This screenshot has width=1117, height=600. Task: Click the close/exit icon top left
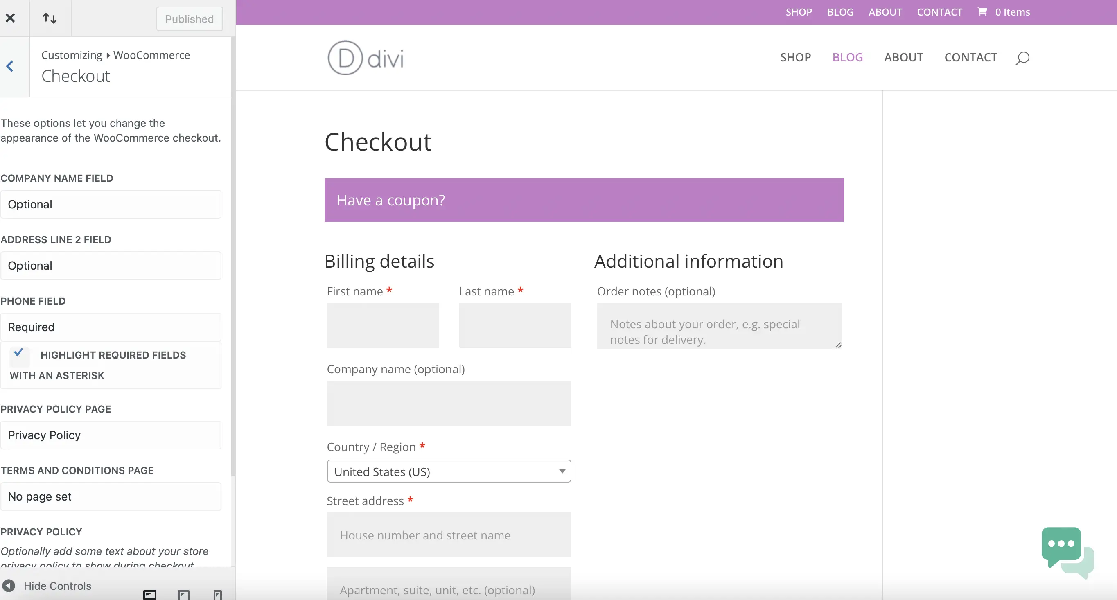10,18
